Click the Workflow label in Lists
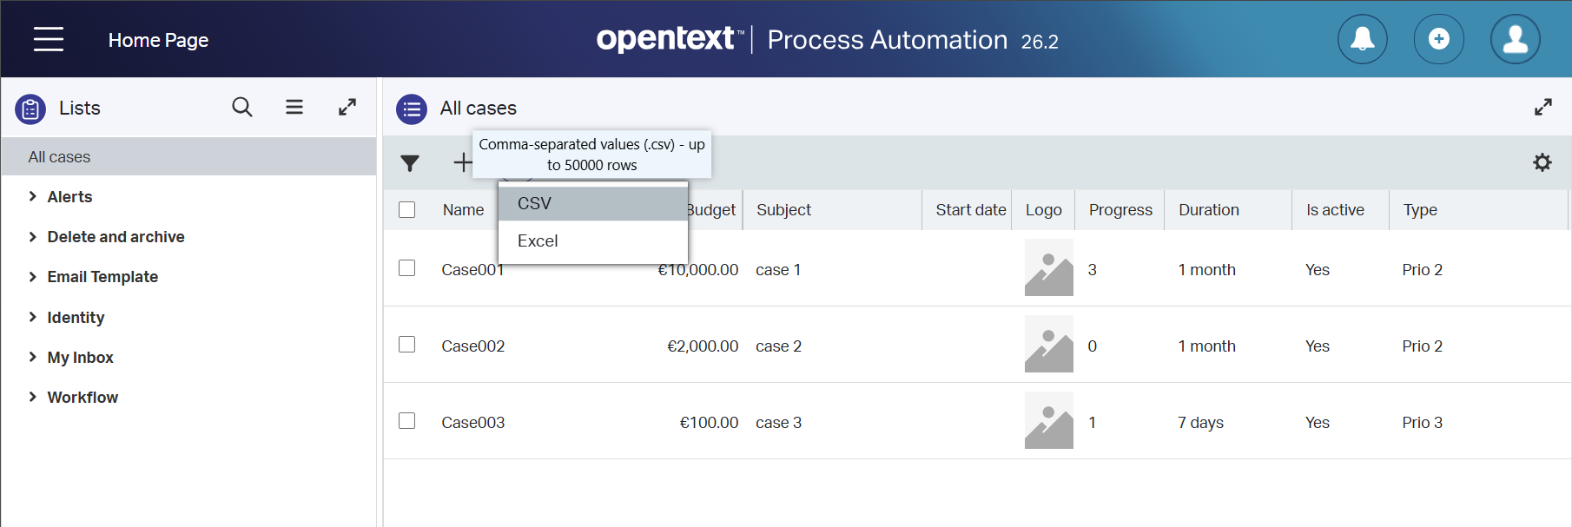The image size is (1572, 527). coord(83,398)
